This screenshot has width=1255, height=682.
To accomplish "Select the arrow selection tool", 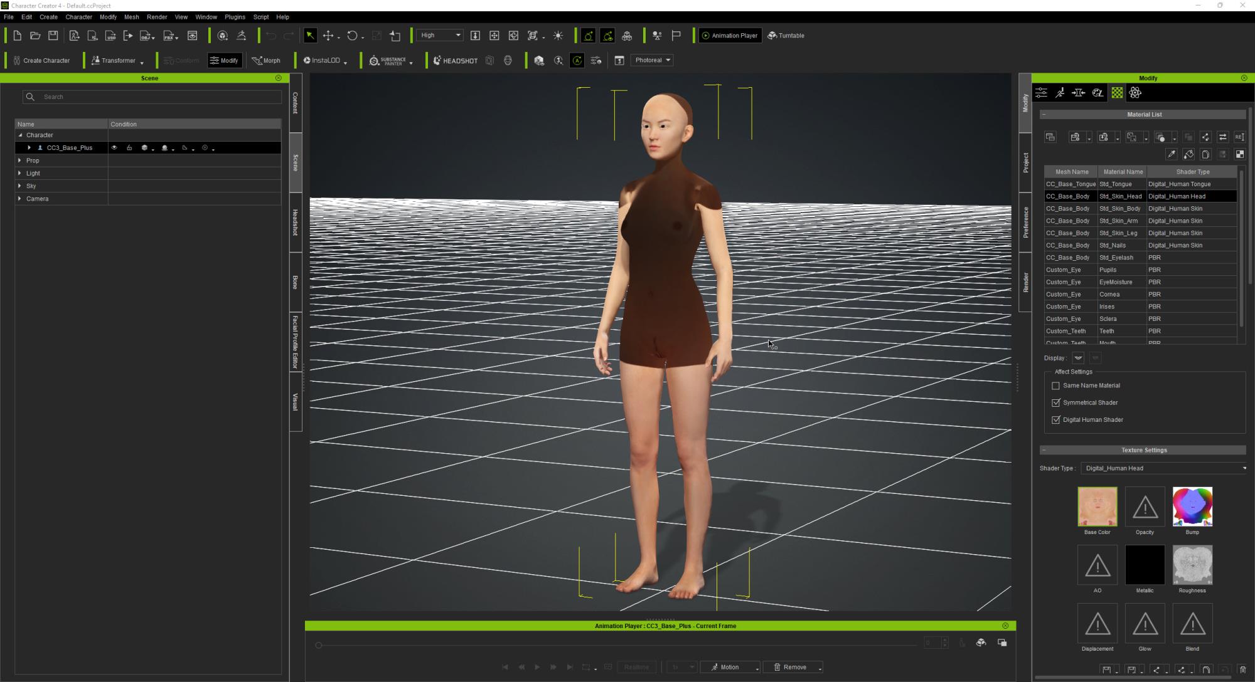I will pyautogui.click(x=310, y=36).
